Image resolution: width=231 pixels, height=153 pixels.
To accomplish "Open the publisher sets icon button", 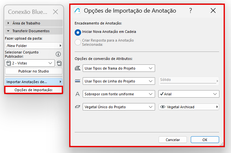I will point(59,63).
